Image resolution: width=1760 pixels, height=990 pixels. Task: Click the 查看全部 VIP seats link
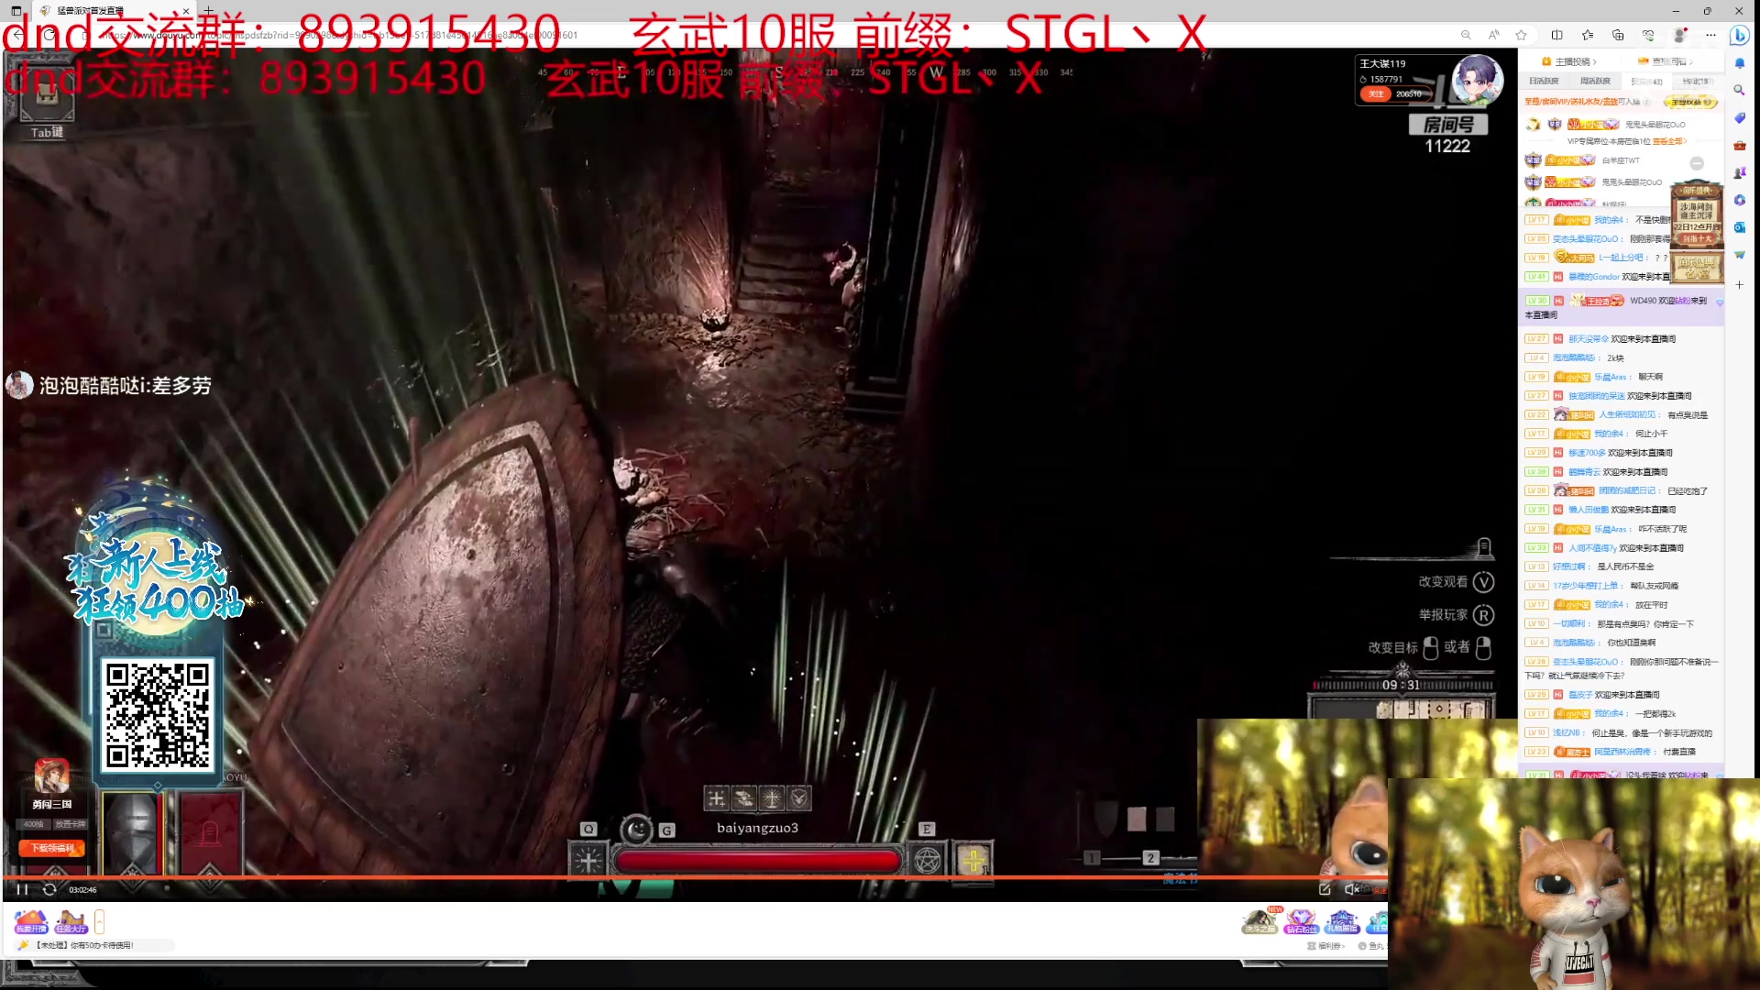point(1670,141)
